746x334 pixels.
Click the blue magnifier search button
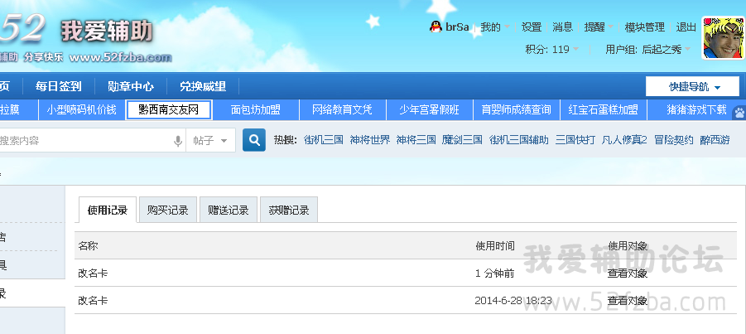click(x=254, y=141)
